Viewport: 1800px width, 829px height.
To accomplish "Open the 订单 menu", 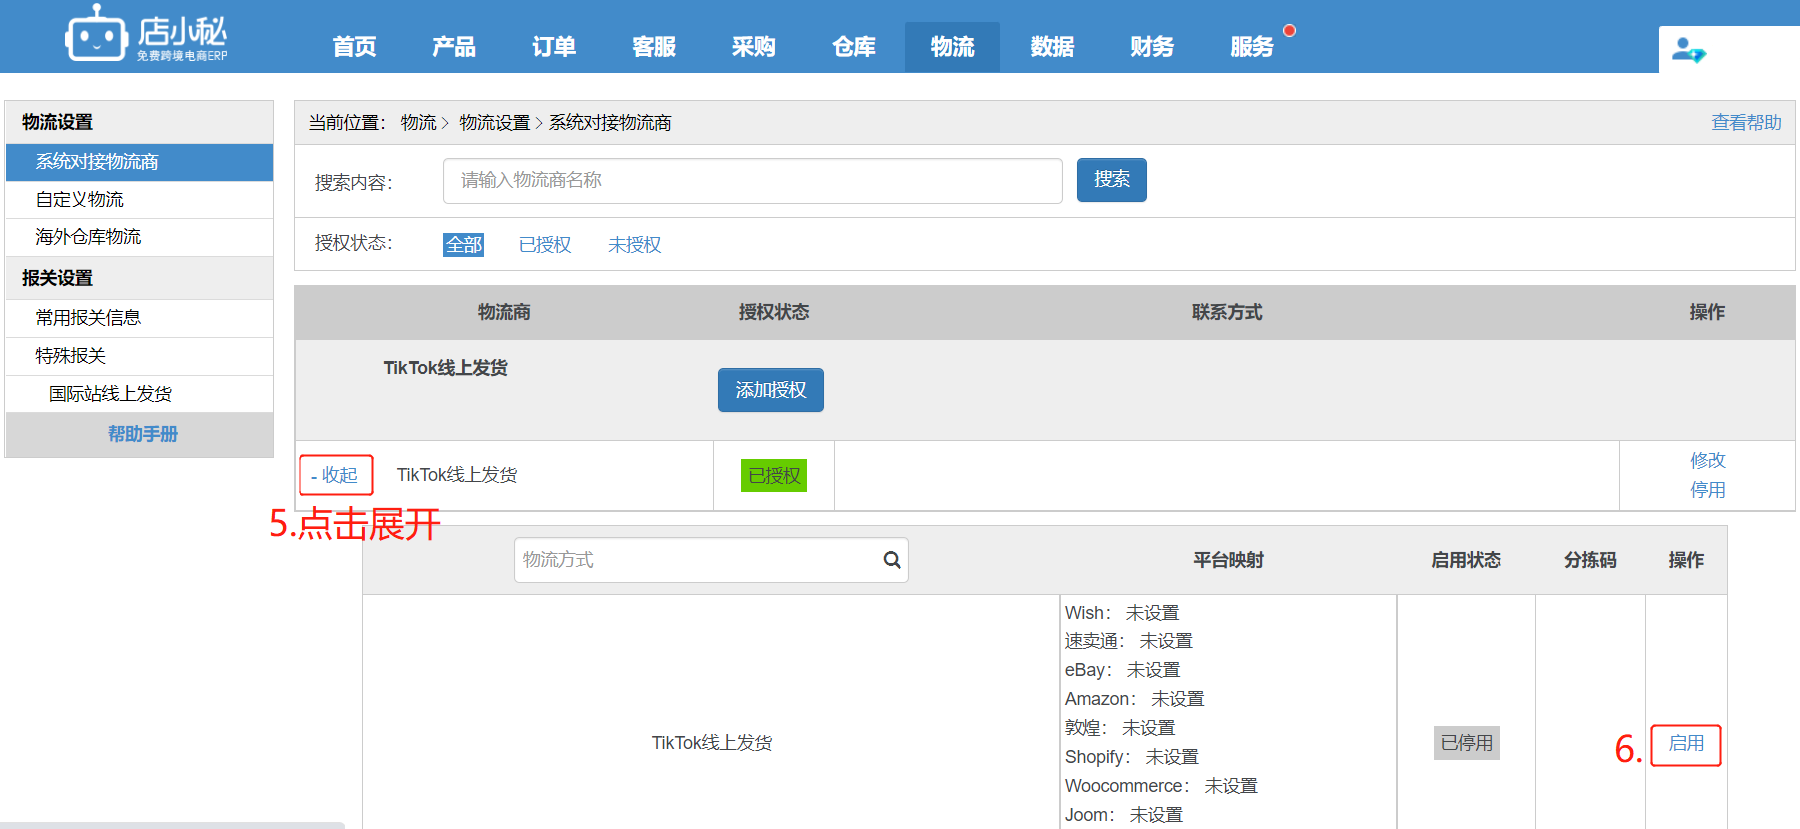I will (554, 47).
